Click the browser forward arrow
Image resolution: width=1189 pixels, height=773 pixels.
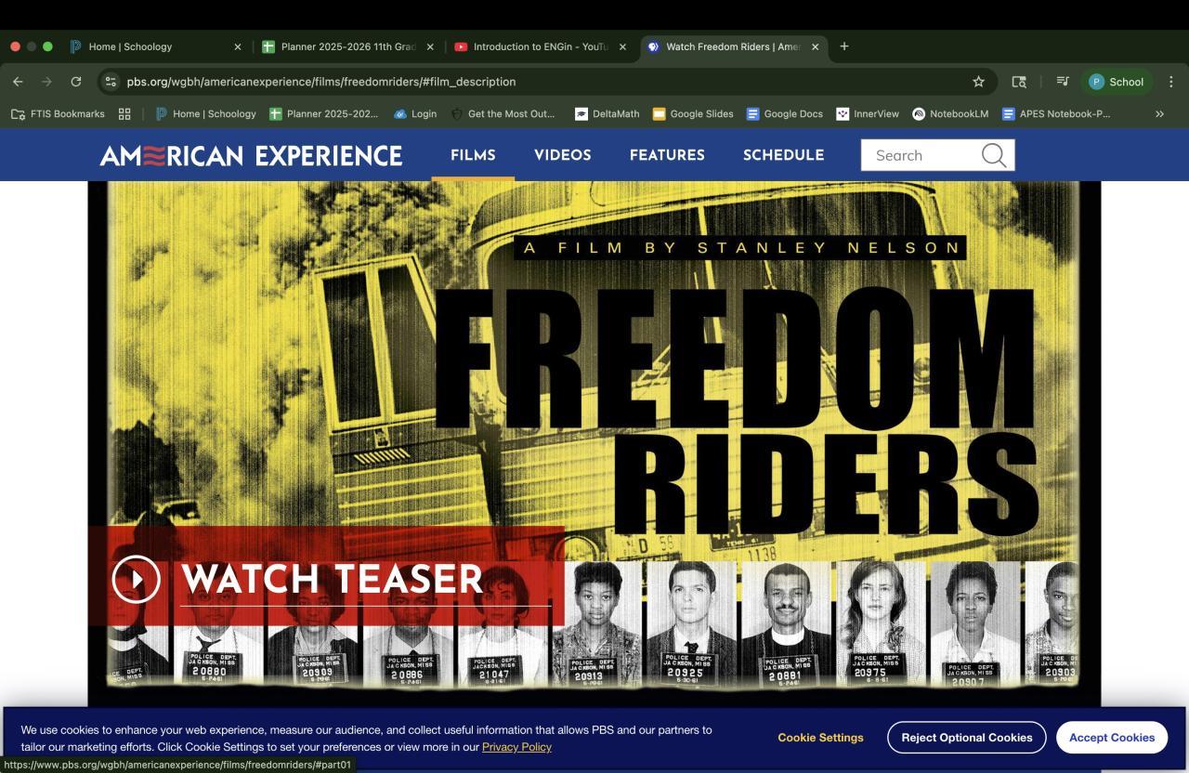(46, 82)
